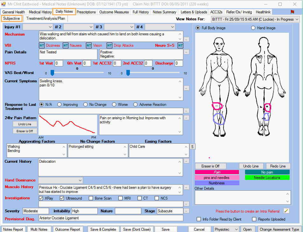Toggle the NT box beside Neuro S+S

180,45
